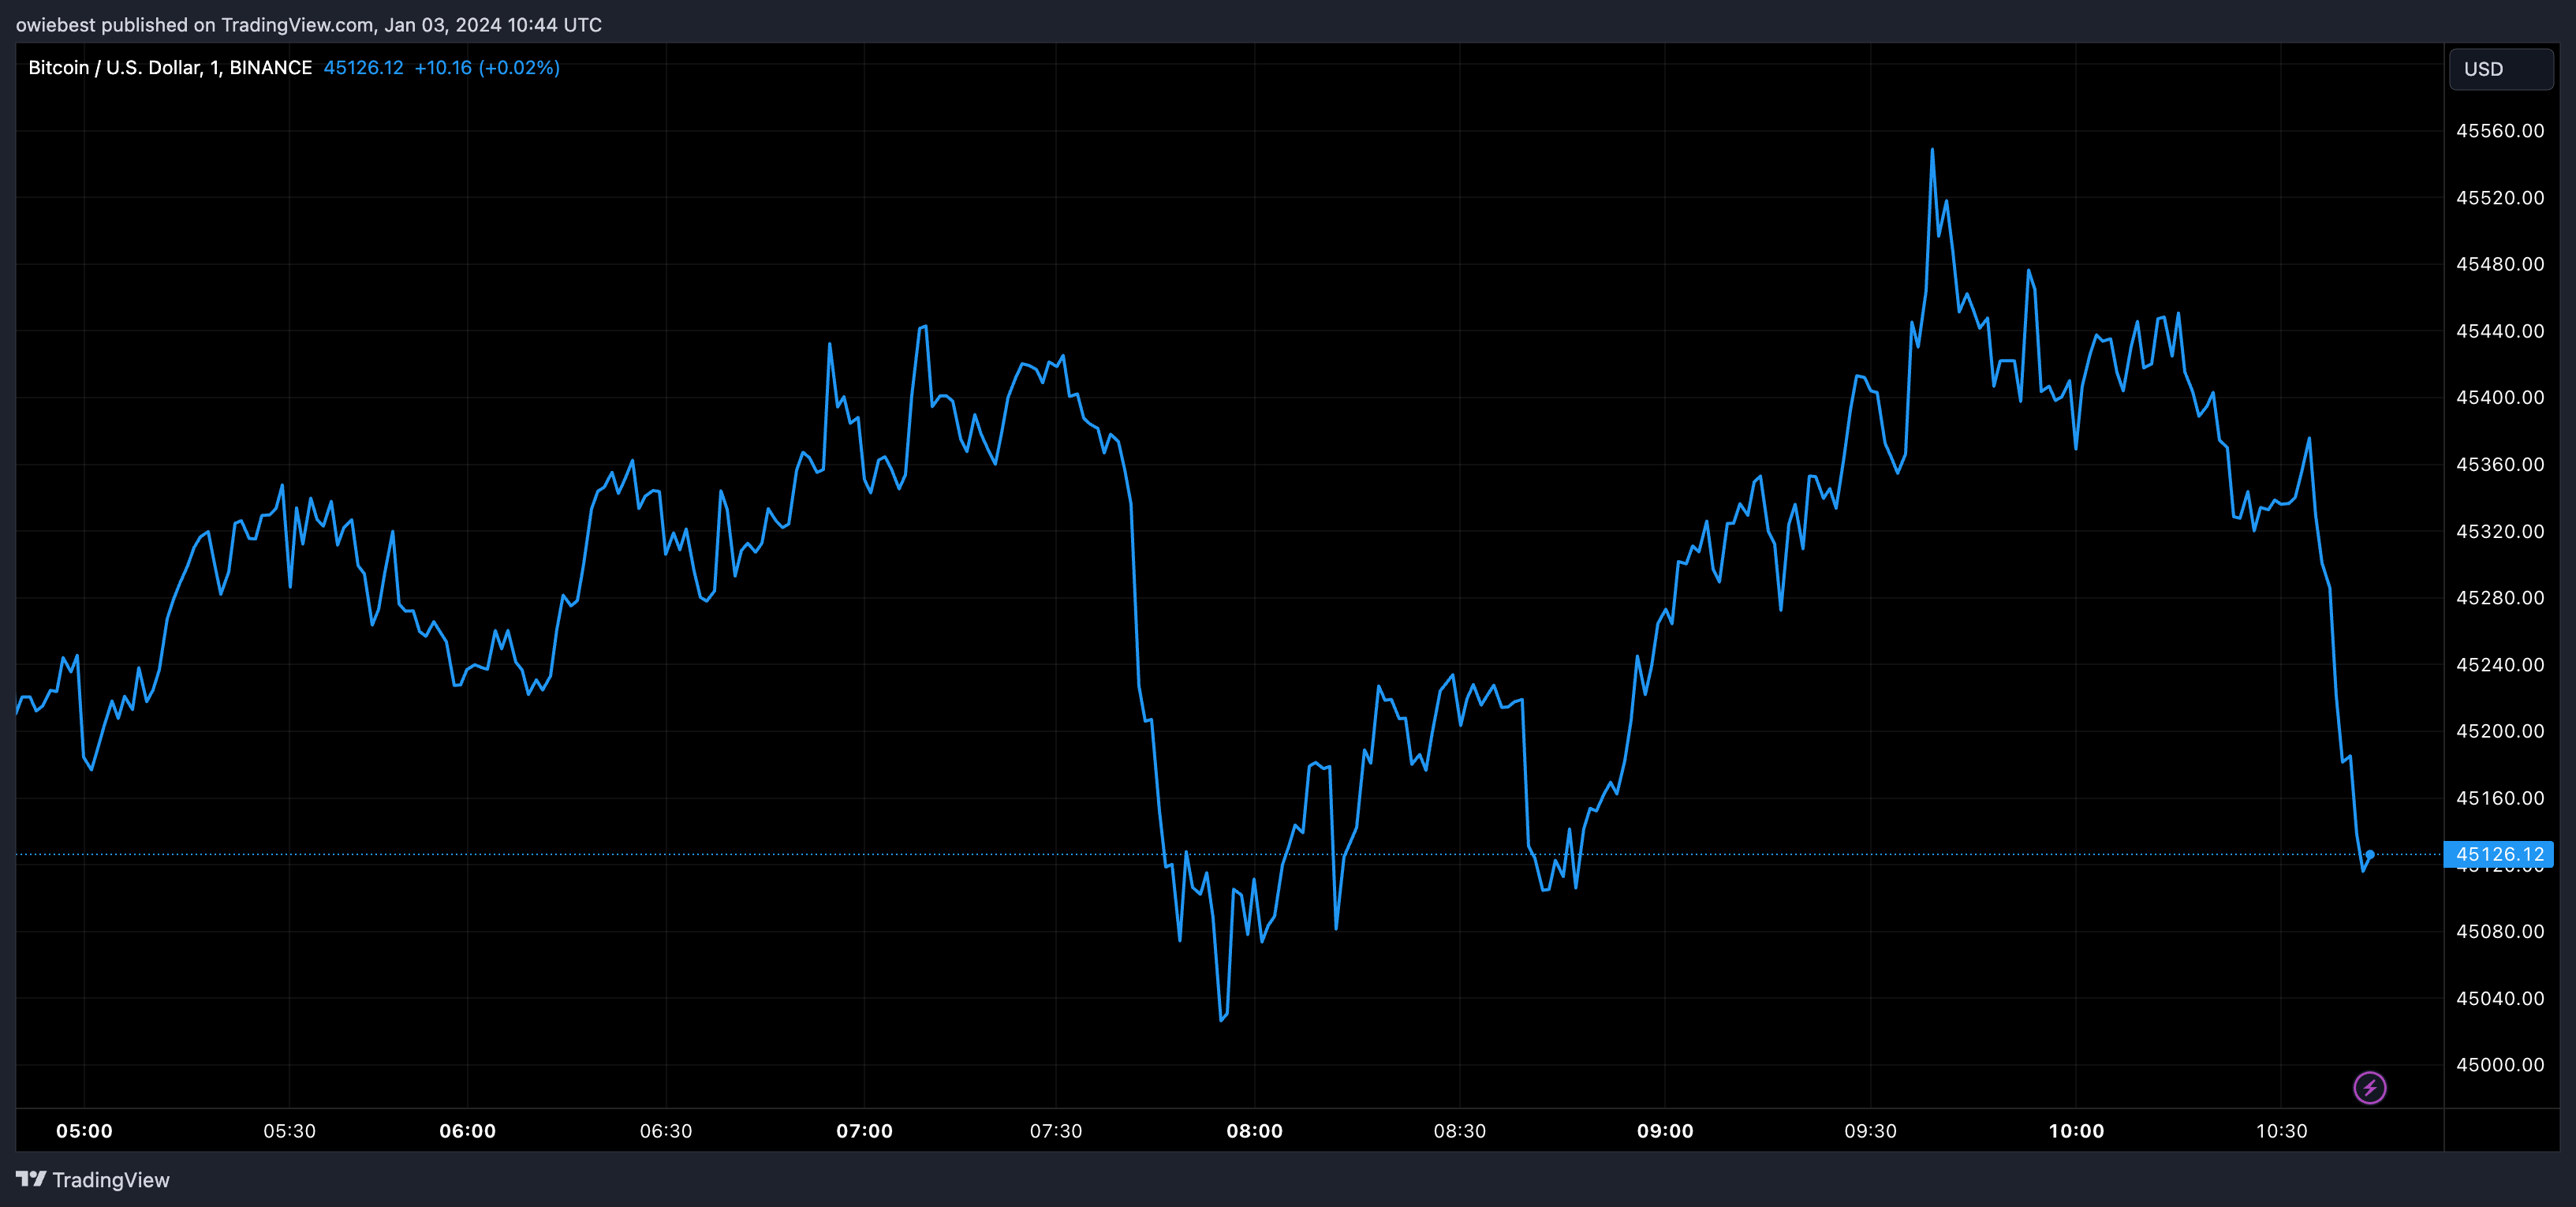
Task: Click the 45200.00 price axis label
Action: tap(2500, 731)
